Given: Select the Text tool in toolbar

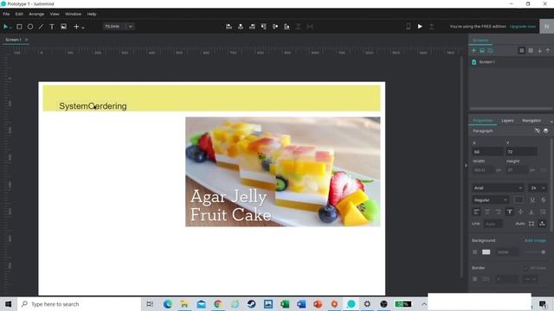Looking at the screenshot, I should pyautogui.click(x=52, y=27).
